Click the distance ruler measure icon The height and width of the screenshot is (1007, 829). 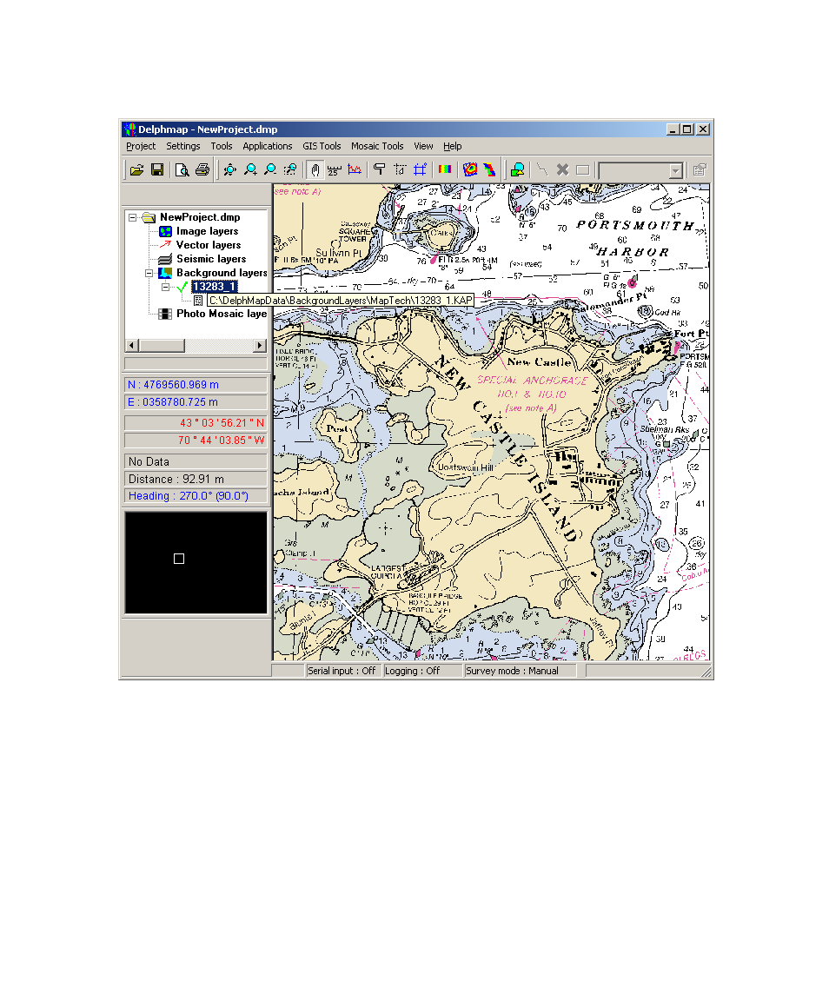pos(335,169)
